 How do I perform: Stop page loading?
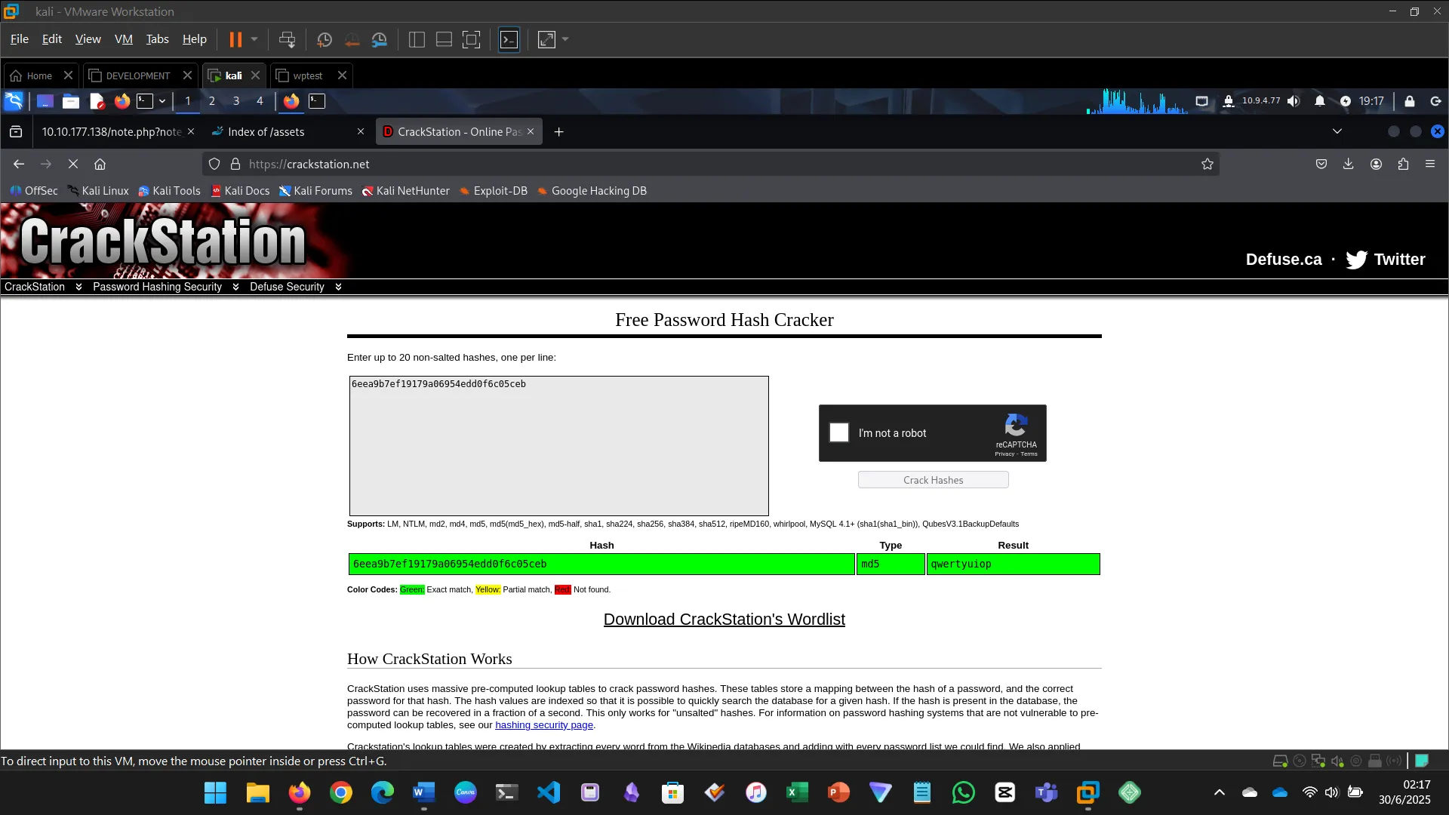tap(73, 165)
